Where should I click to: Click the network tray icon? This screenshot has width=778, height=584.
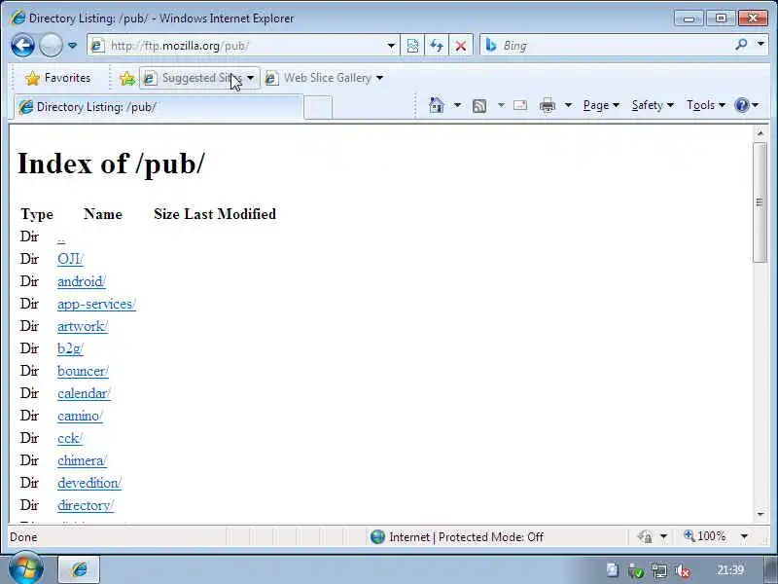pyautogui.click(x=659, y=571)
